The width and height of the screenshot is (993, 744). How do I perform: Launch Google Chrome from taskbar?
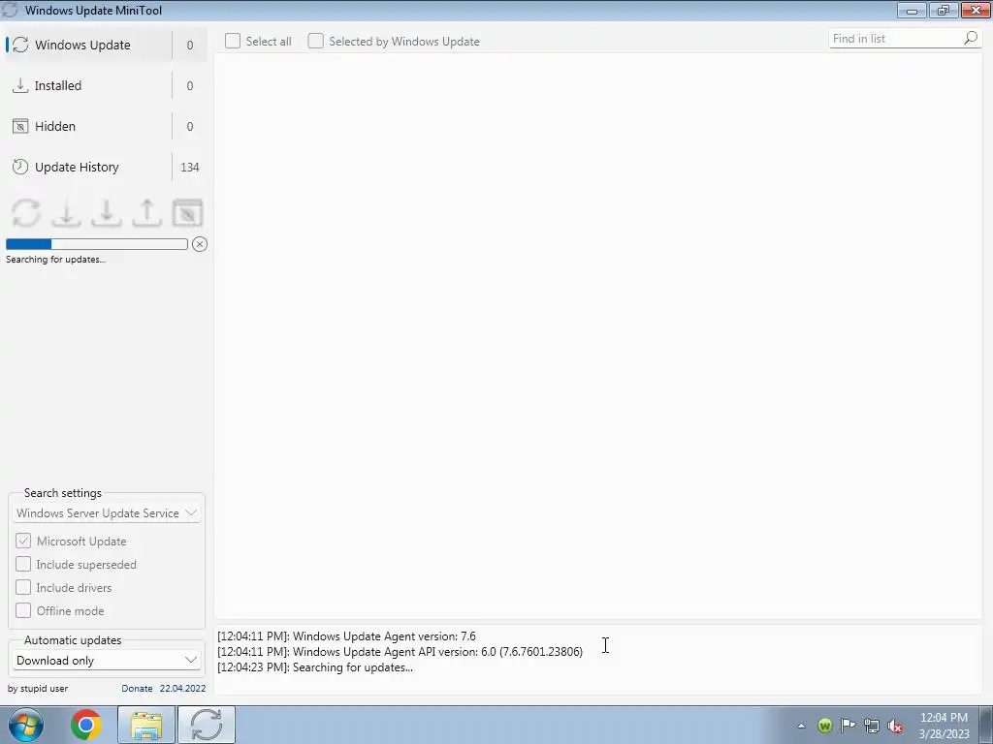click(86, 725)
